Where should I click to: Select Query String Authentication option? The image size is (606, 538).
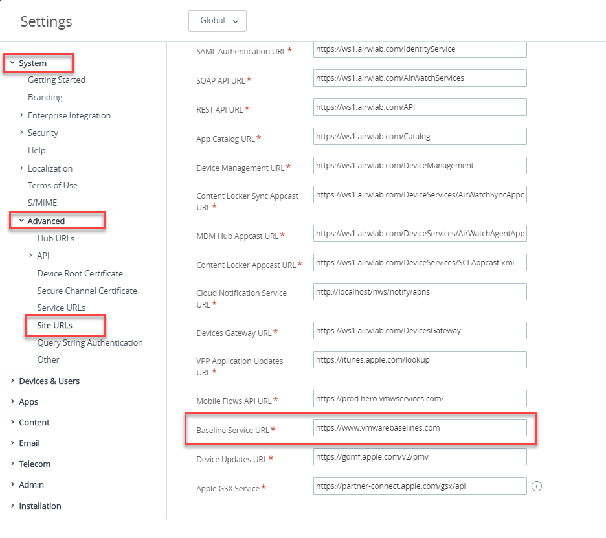(x=90, y=342)
